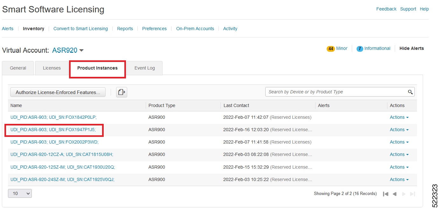Open the Help link
This screenshot has width=438, height=208.
(x=424, y=9)
